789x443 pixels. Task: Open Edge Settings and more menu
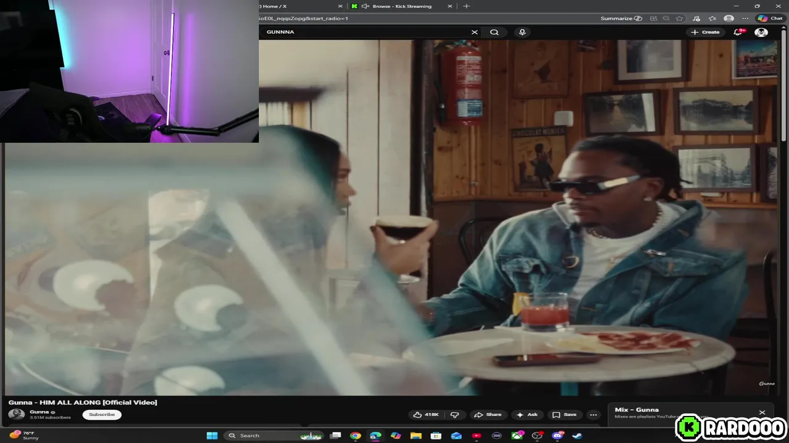[x=745, y=18]
